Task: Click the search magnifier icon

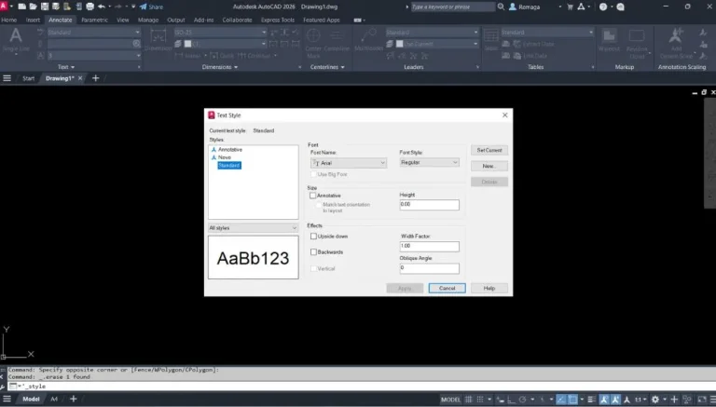Action: 501,7
